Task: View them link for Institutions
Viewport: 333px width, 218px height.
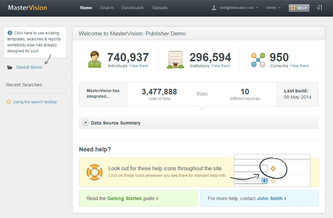Action: [221, 66]
